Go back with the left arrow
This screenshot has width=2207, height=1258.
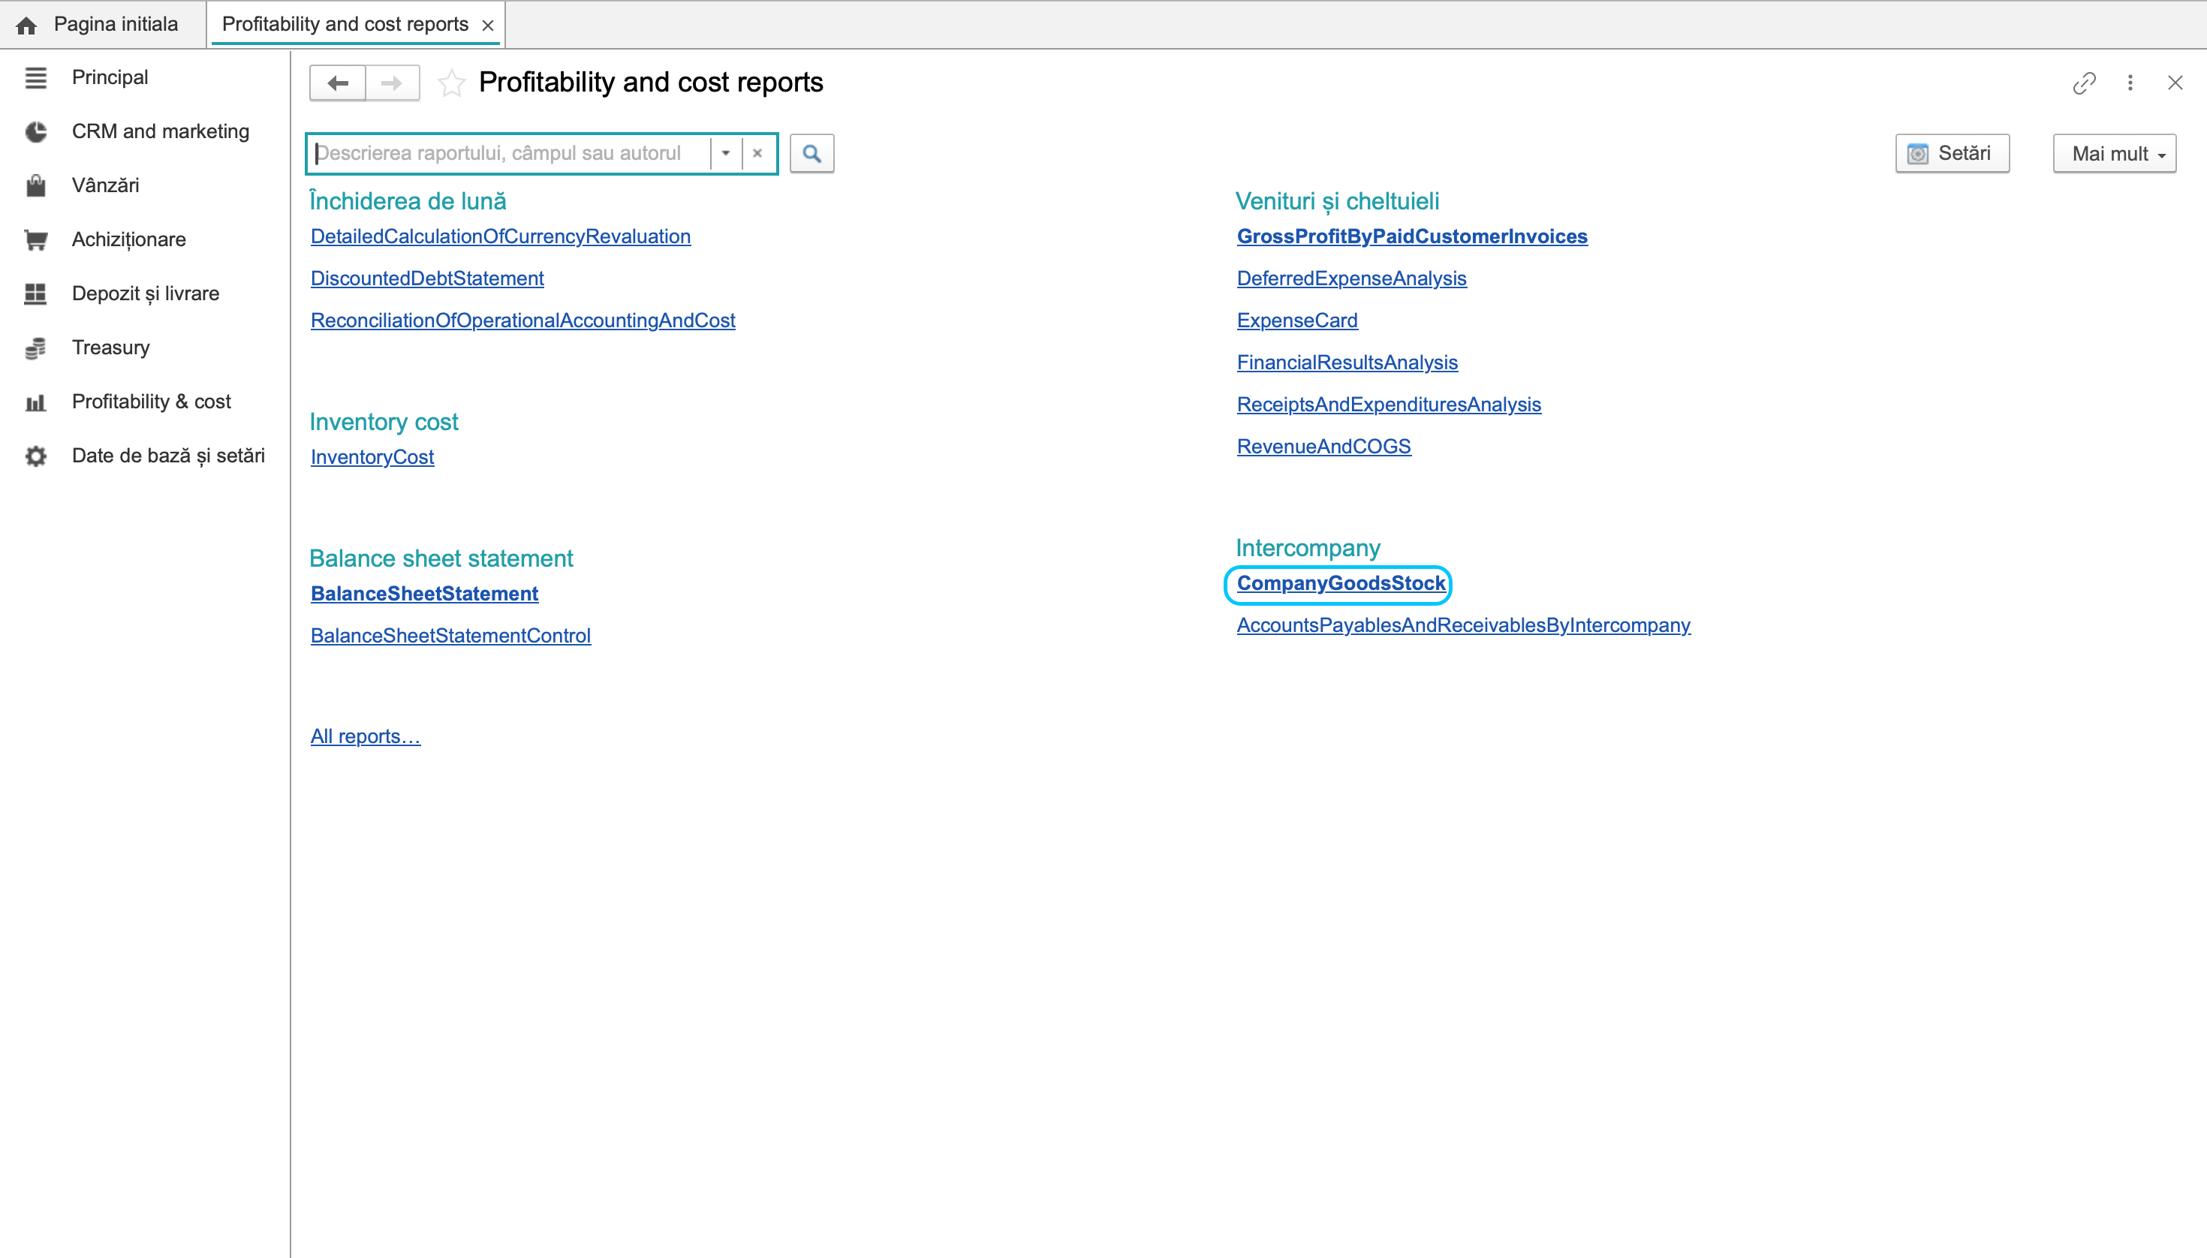[x=338, y=83]
